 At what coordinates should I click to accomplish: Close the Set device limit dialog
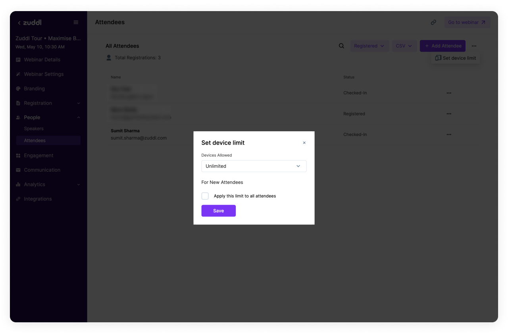(x=304, y=143)
